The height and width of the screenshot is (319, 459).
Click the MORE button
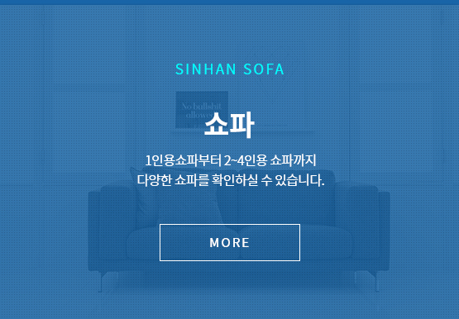coord(230,242)
